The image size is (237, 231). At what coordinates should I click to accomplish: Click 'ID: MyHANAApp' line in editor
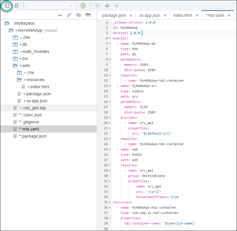click(x=125, y=28)
